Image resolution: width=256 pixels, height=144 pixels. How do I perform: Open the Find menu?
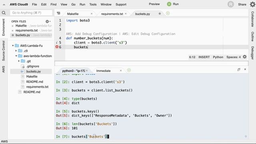click(x=53, y=4)
